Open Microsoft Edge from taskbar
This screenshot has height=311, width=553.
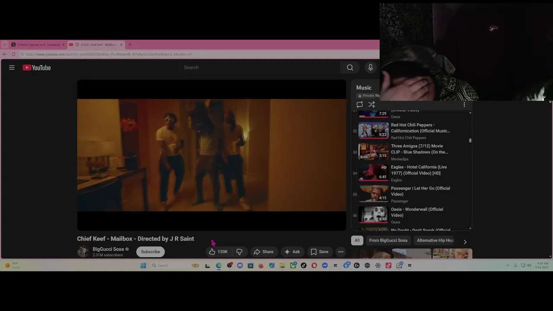(x=219, y=266)
